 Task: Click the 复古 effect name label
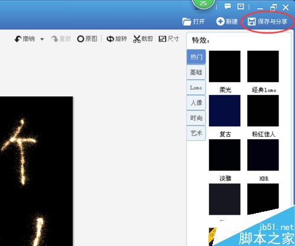click(x=225, y=135)
